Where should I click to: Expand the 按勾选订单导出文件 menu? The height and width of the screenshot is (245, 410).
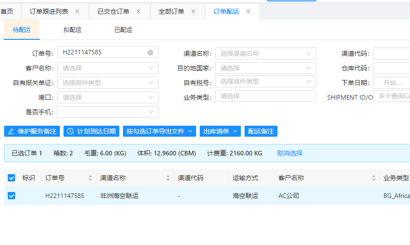click(x=159, y=131)
